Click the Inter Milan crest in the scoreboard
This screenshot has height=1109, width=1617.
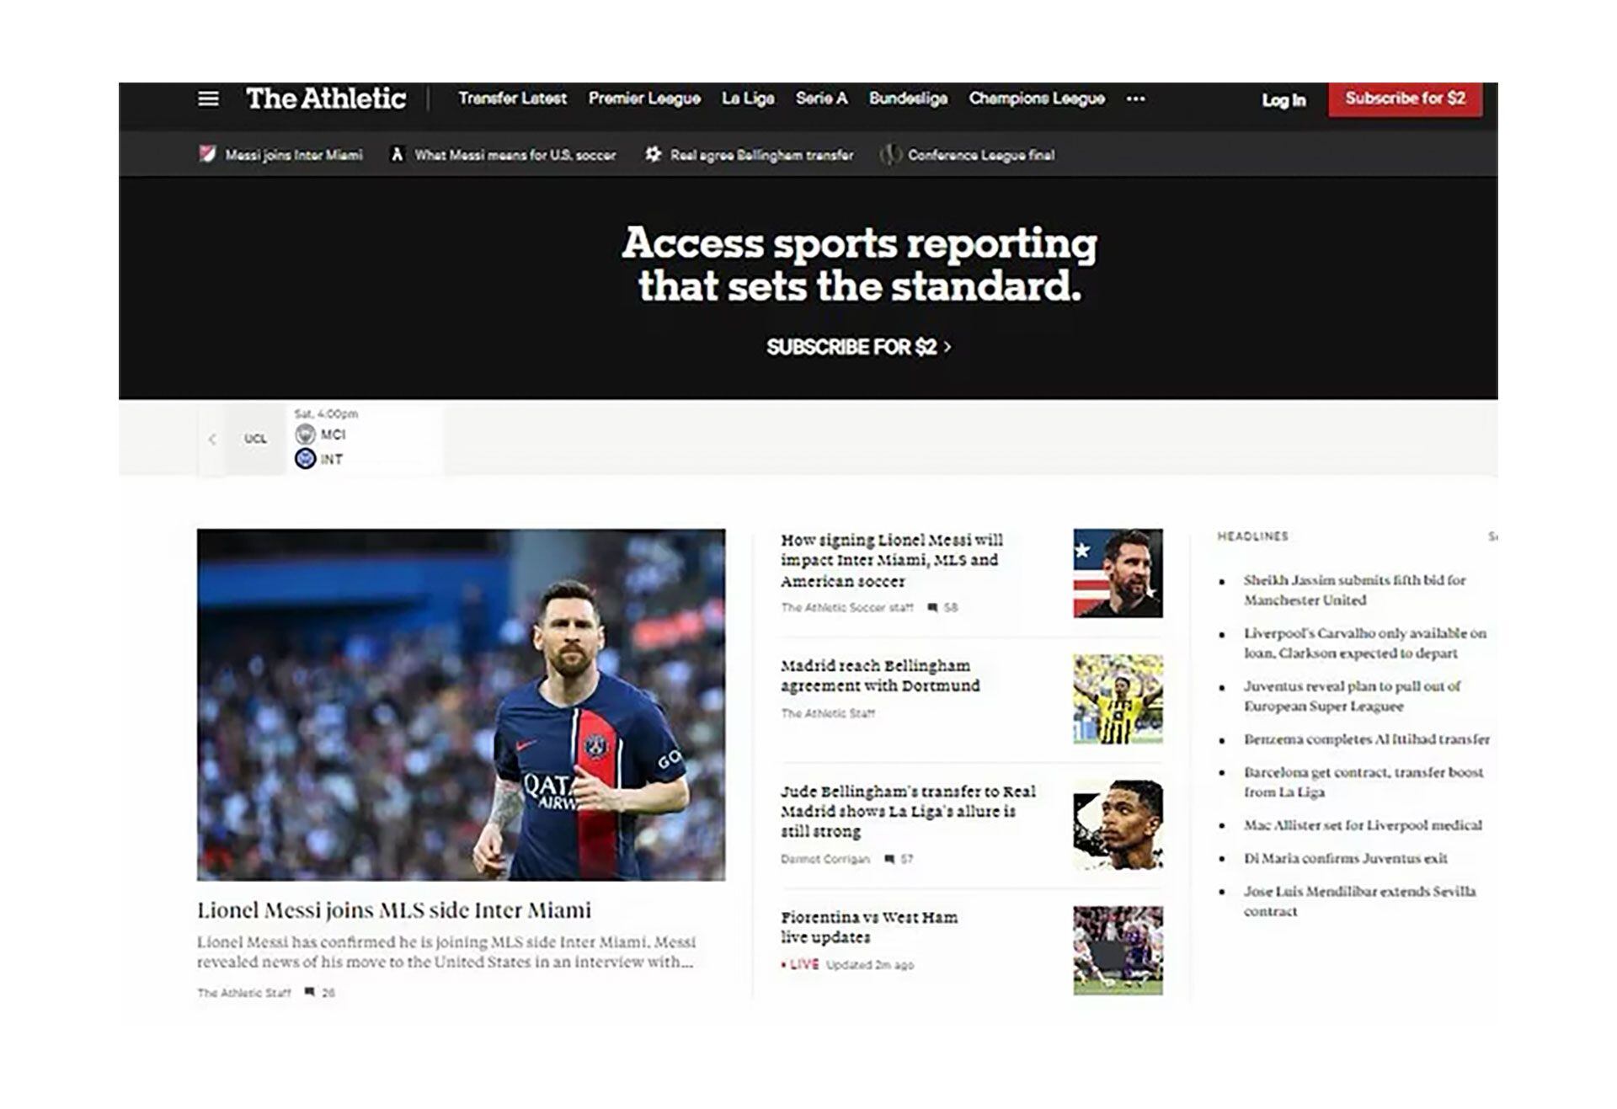tap(306, 459)
